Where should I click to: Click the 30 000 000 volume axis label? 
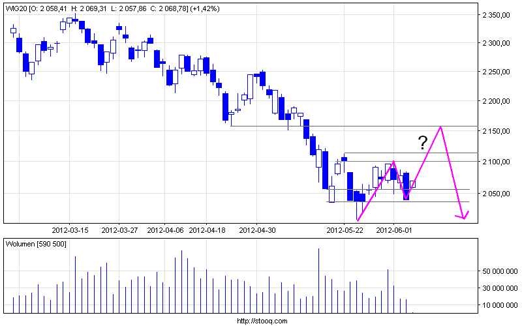click(500, 288)
